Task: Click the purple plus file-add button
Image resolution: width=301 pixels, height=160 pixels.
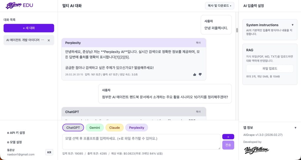Action: pos(228,137)
